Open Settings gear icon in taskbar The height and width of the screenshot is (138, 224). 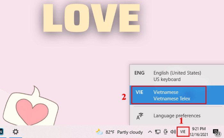click(x=15, y=132)
